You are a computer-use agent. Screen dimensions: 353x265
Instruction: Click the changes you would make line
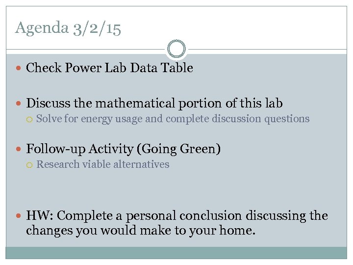(140, 230)
